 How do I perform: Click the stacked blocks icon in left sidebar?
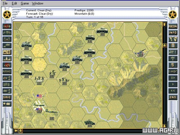click(7, 84)
